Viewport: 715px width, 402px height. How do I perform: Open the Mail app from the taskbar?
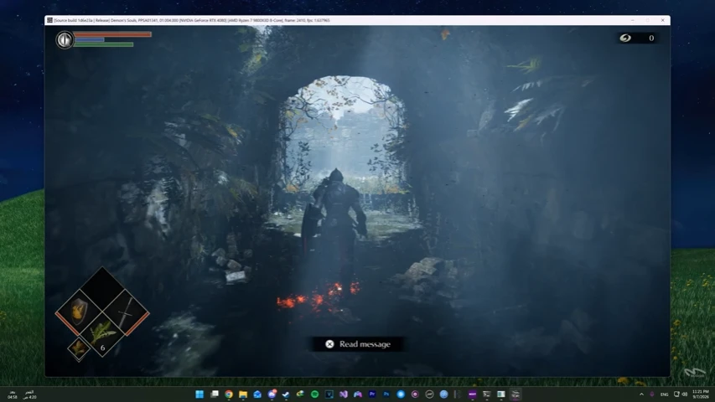(x=257, y=394)
